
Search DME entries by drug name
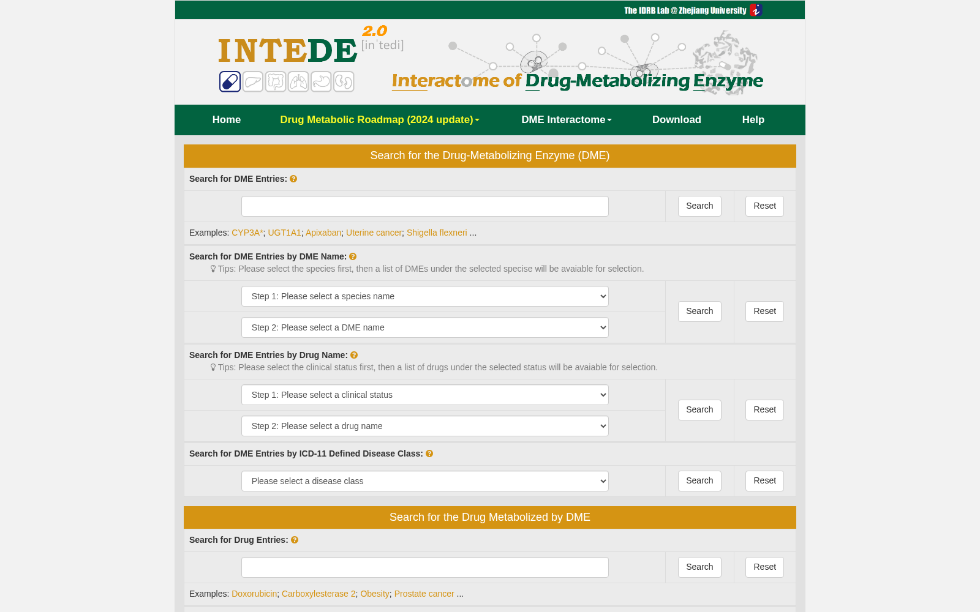(x=699, y=410)
